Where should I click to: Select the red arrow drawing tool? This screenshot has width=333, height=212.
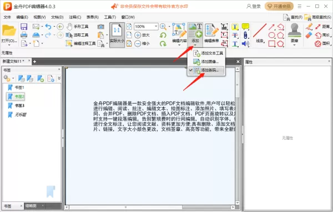tap(271, 27)
